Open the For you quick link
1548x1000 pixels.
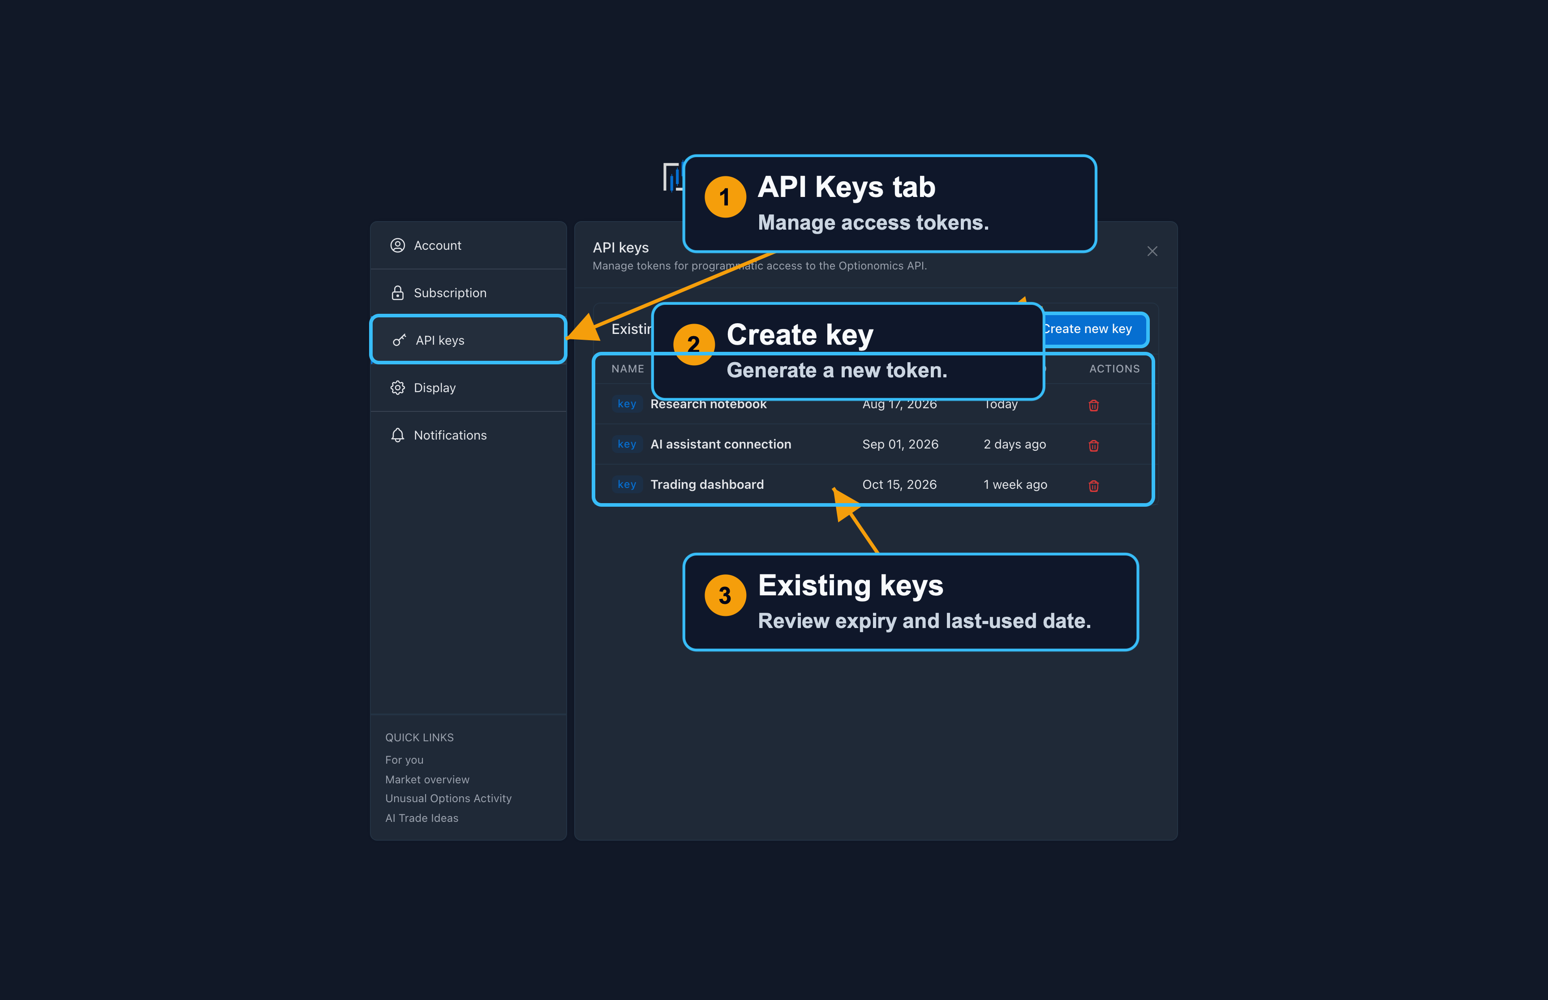pos(404,760)
